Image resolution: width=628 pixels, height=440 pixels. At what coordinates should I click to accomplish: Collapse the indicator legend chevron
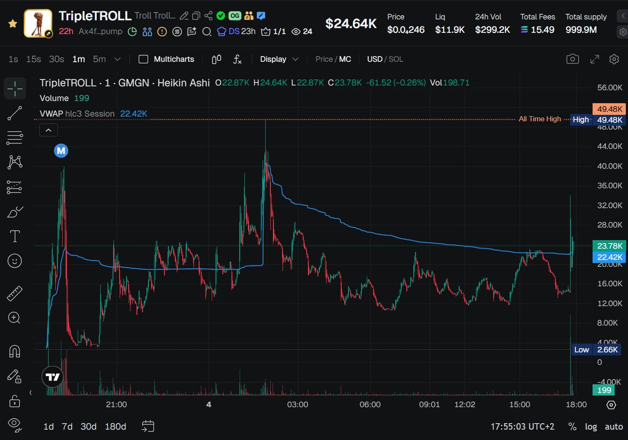[x=48, y=130]
